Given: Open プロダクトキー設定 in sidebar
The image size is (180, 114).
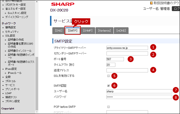Looking at the screenshot, I should 15,5.
